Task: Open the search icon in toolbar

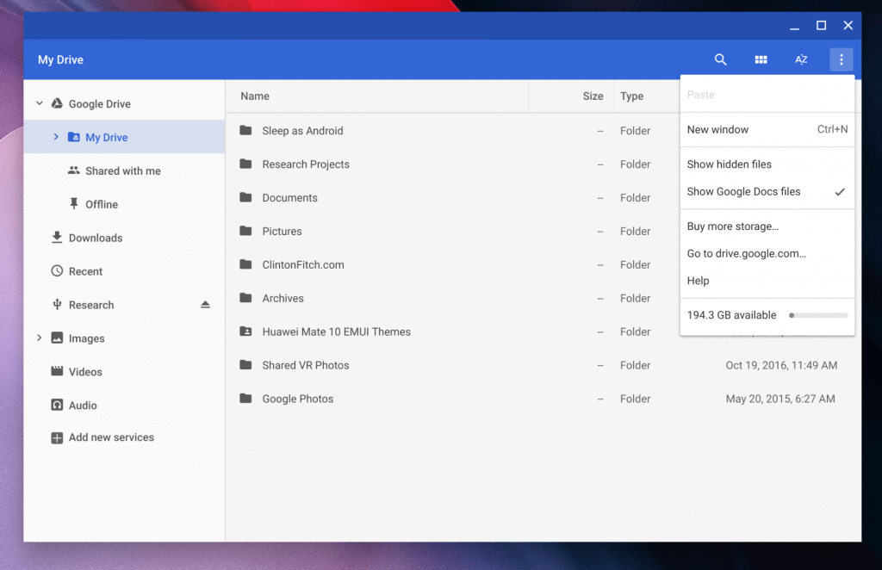Action: coord(720,59)
